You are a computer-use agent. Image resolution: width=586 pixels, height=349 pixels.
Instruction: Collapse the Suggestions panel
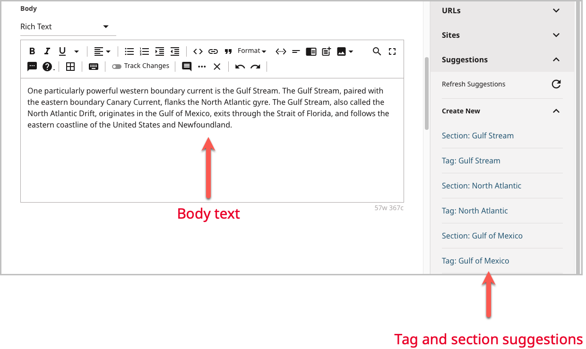point(556,60)
